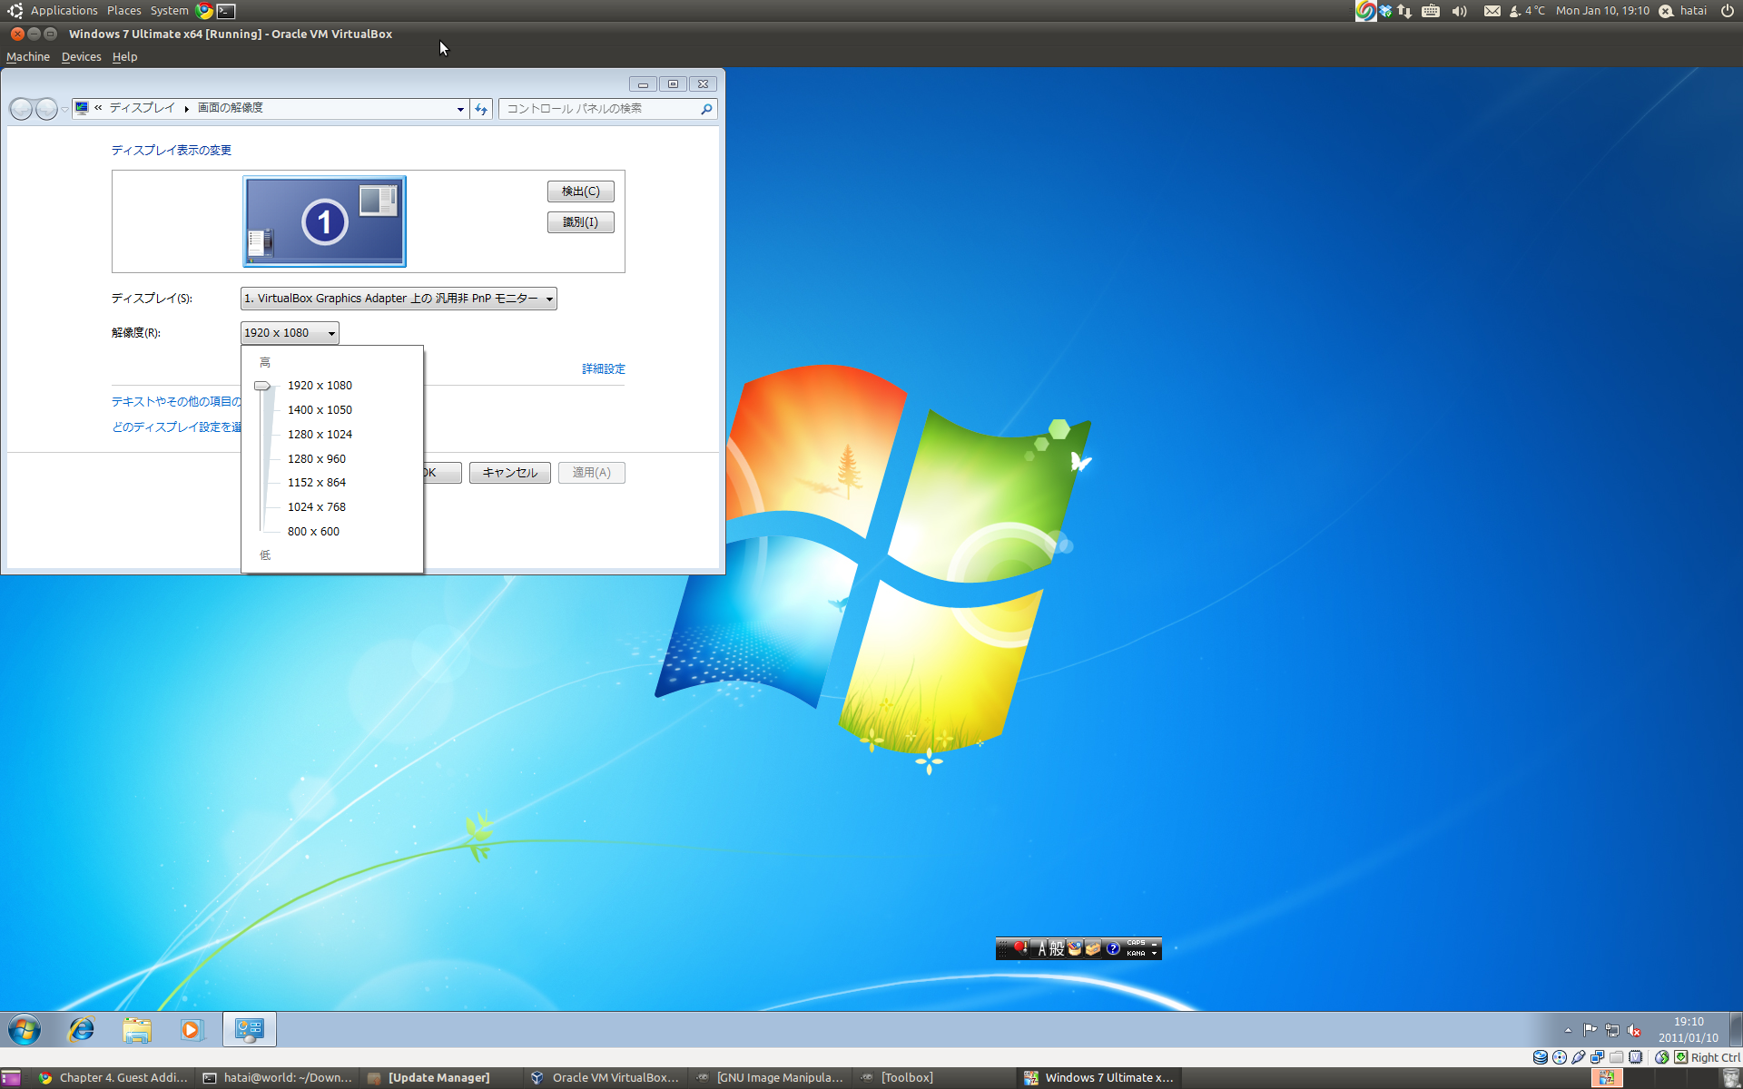Click power shutdown icon in top panel
Screen dimensions: 1743x1089
tap(1728, 11)
